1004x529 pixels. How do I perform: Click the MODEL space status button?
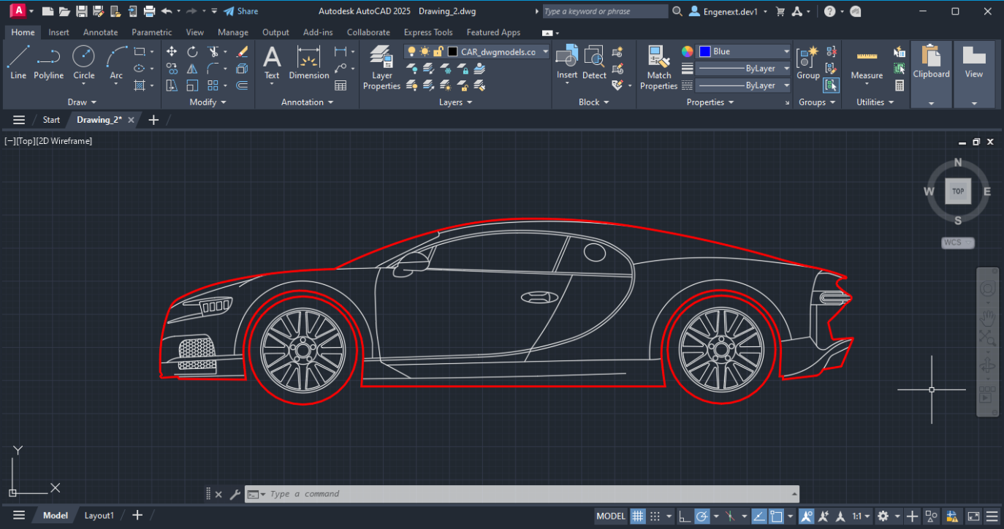click(x=611, y=516)
